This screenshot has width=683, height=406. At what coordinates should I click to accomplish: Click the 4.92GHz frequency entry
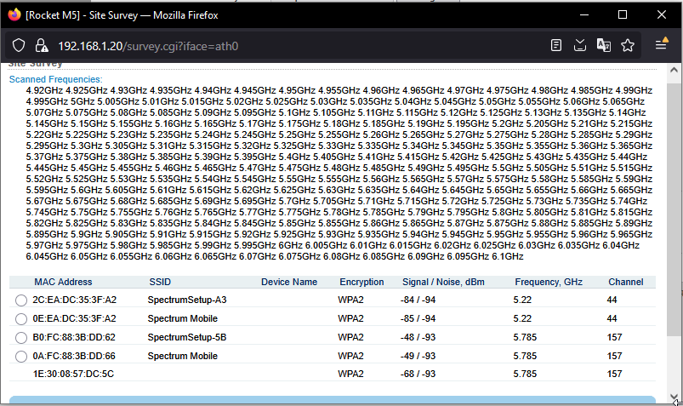click(44, 91)
